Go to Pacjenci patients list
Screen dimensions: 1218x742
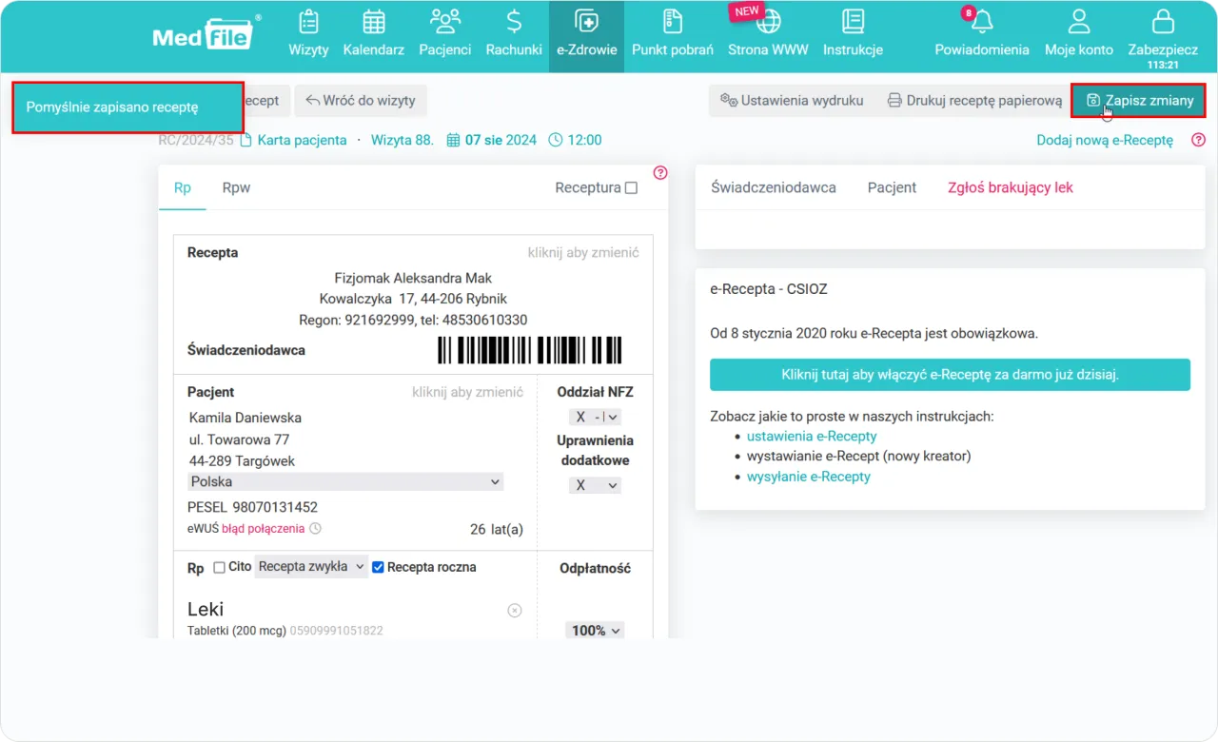(x=445, y=34)
